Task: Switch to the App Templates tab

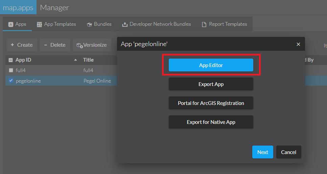Action: tap(56, 24)
